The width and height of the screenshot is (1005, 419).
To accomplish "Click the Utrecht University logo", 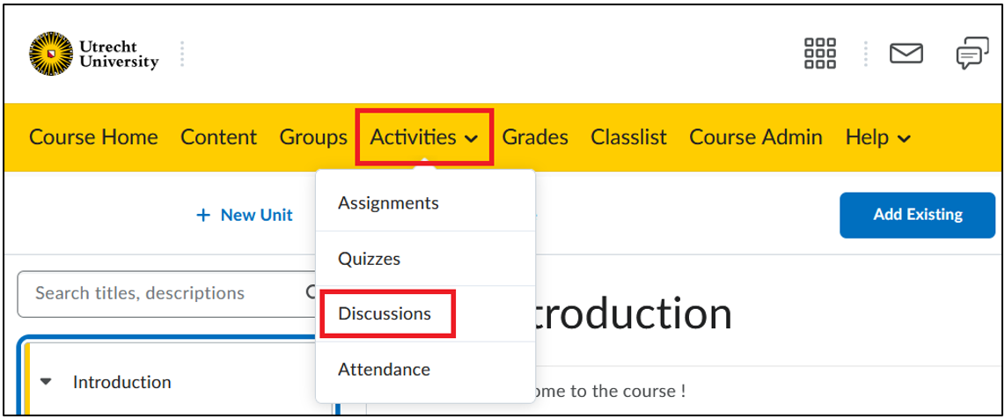I will (93, 54).
